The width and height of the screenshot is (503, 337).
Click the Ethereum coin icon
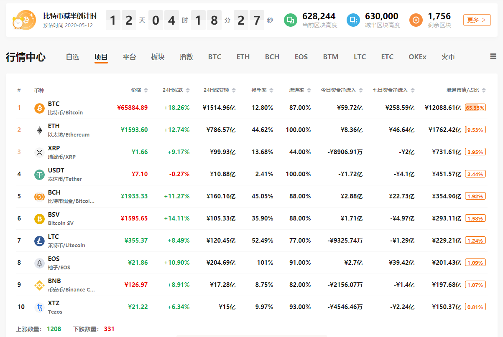pyautogui.click(x=39, y=130)
